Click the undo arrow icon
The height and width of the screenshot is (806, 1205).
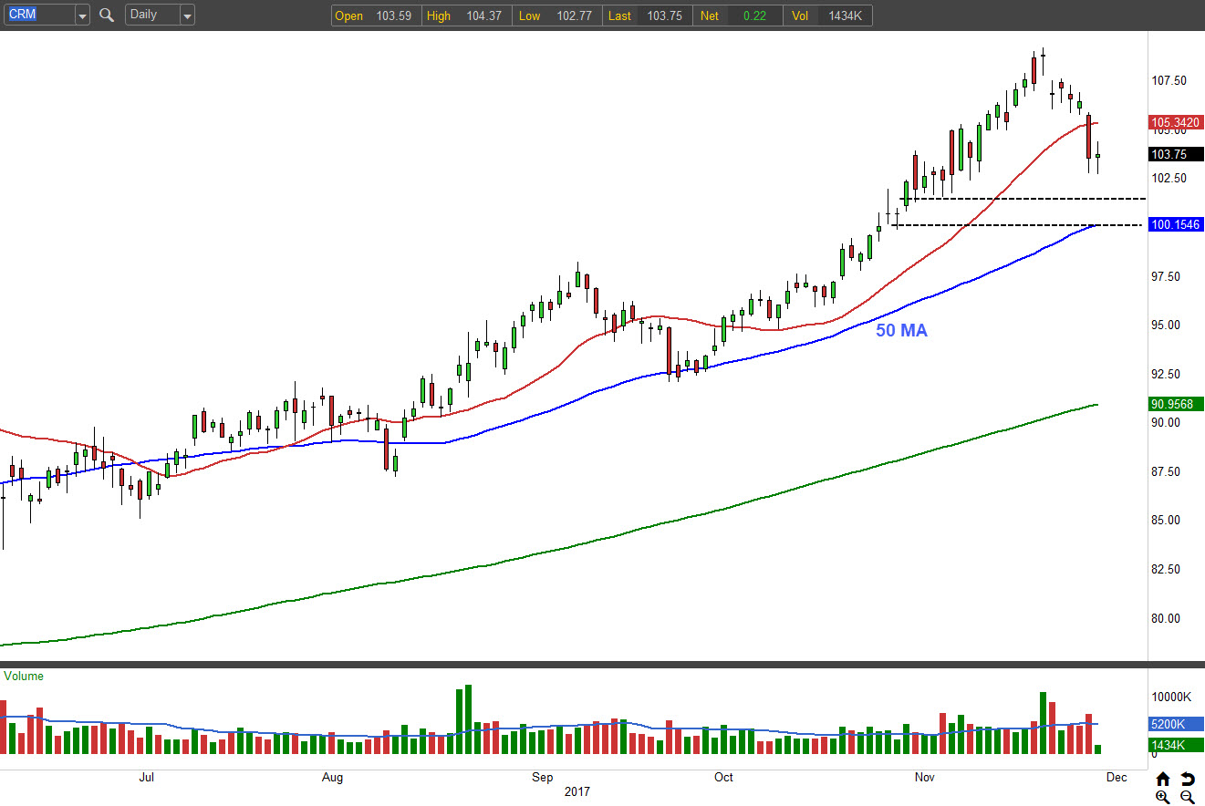[1188, 779]
